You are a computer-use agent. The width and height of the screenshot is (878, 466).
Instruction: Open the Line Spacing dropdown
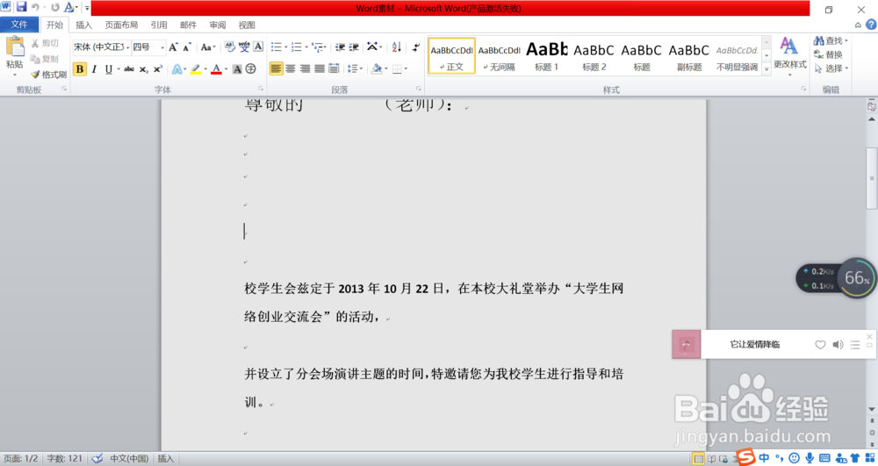pyautogui.click(x=361, y=68)
